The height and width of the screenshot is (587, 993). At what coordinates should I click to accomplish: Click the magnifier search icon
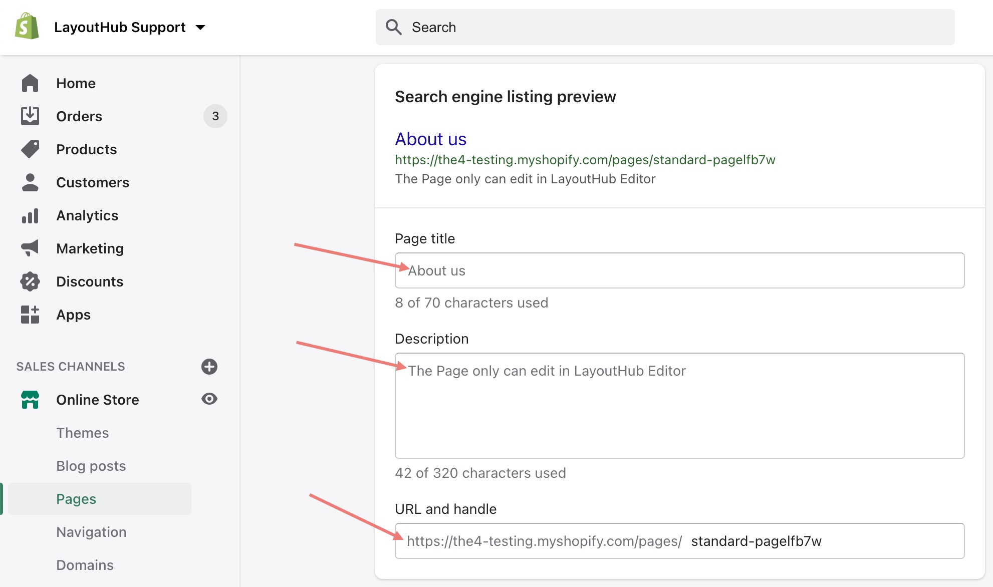[394, 27]
